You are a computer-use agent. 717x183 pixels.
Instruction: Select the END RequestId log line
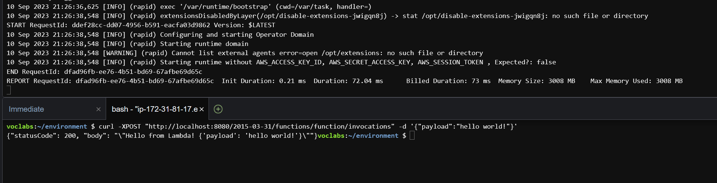104,72
